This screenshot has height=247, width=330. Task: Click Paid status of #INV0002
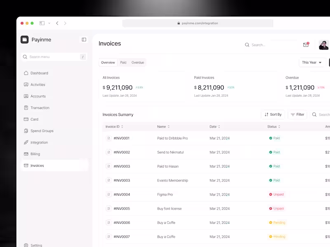click(x=274, y=152)
